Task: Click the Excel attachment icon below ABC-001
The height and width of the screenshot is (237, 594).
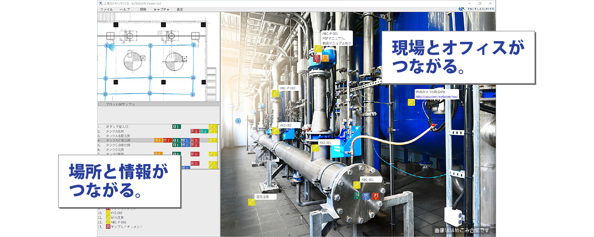Action: pyautogui.click(x=356, y=196)
